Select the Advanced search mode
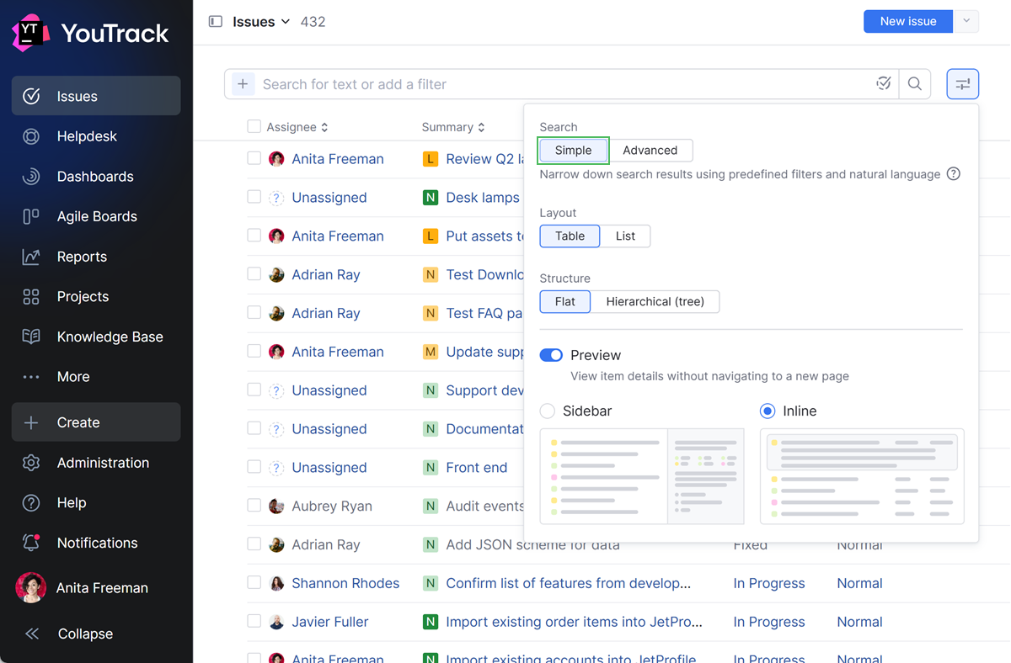The image size is (1011, 663). 650,151
